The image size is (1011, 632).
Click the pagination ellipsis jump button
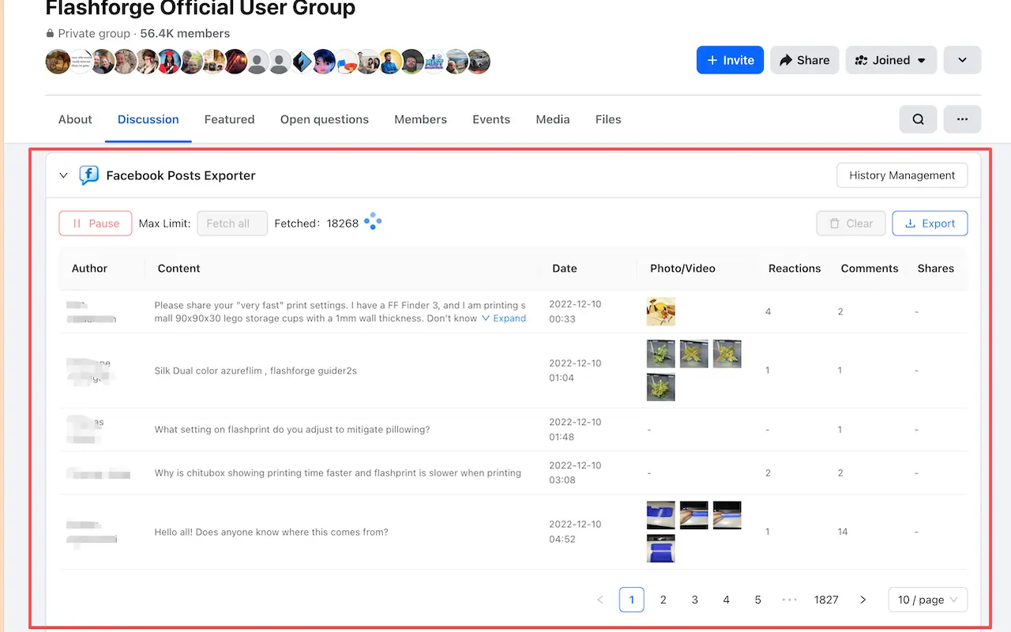(x=790, y=600)
